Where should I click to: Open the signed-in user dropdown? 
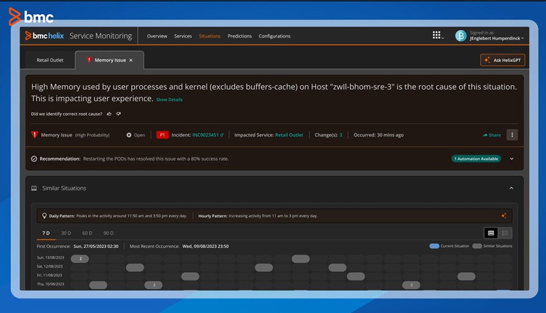pyautogui.click(x=497, y=39)
